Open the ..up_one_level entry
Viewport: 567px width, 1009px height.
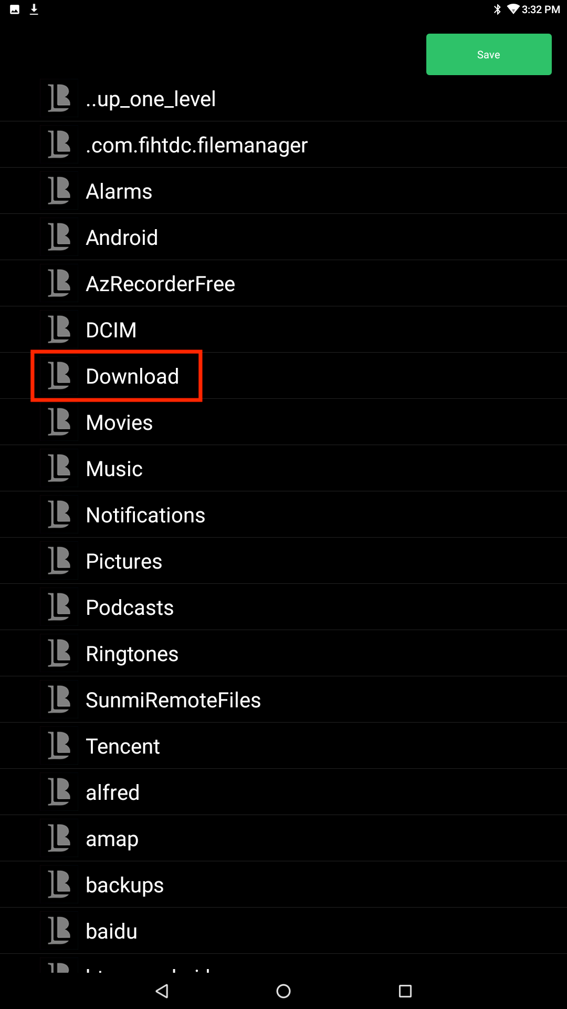[x=283, y=98]
